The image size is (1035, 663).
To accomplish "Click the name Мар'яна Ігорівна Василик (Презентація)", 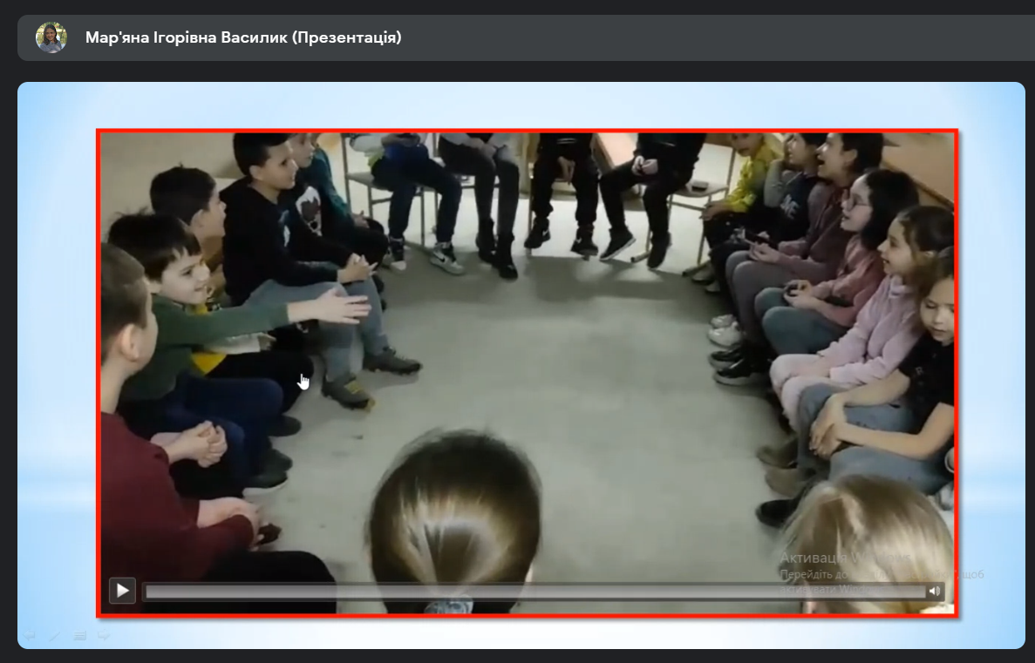I will tap(243, 37).
